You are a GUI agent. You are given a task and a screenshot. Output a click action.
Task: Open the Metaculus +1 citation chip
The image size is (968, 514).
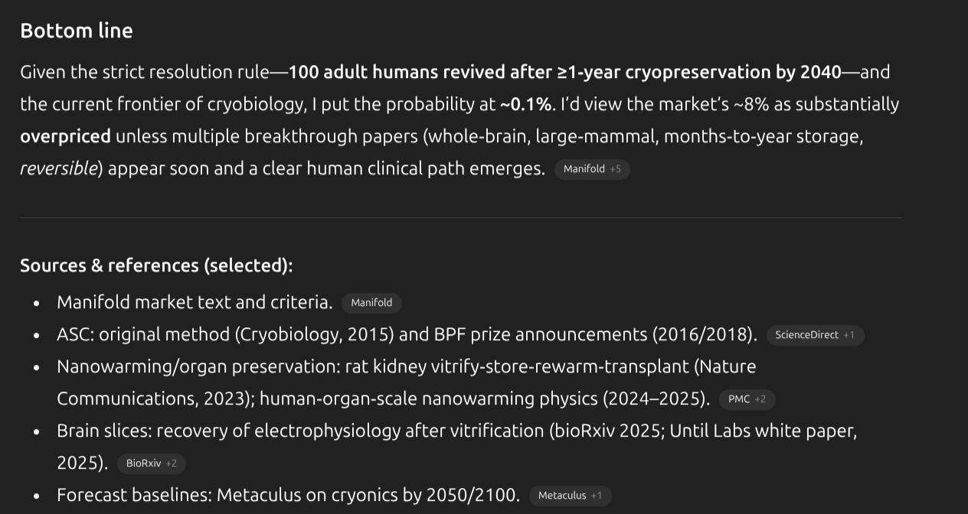pos(570,496)
